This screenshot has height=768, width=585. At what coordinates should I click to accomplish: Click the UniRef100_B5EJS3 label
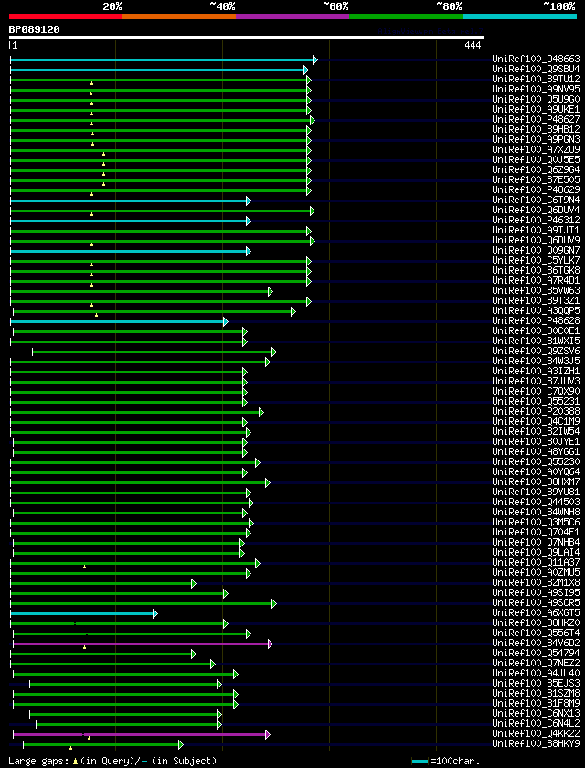click(x=536, y=683)
